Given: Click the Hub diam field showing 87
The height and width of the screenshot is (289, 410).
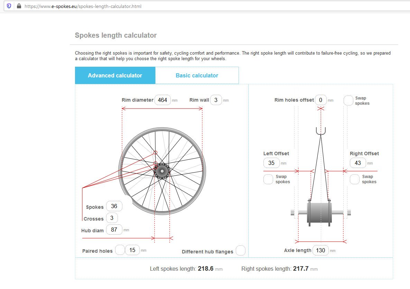Looking at the screenshot, I should [114, 230].
